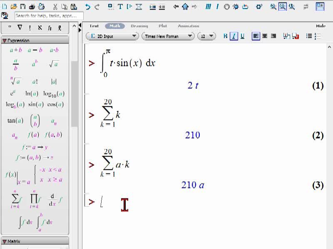This screenshot has width=333, height=249.
Task: Insert the summation template from the palette
Action: coord(16,199)
